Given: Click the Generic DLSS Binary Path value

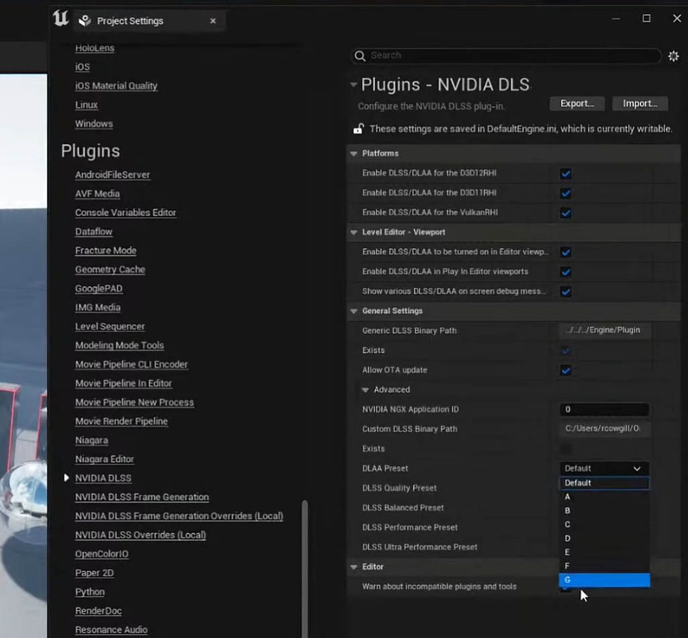Looking at the screenshot, I should [x=604, y=330].
